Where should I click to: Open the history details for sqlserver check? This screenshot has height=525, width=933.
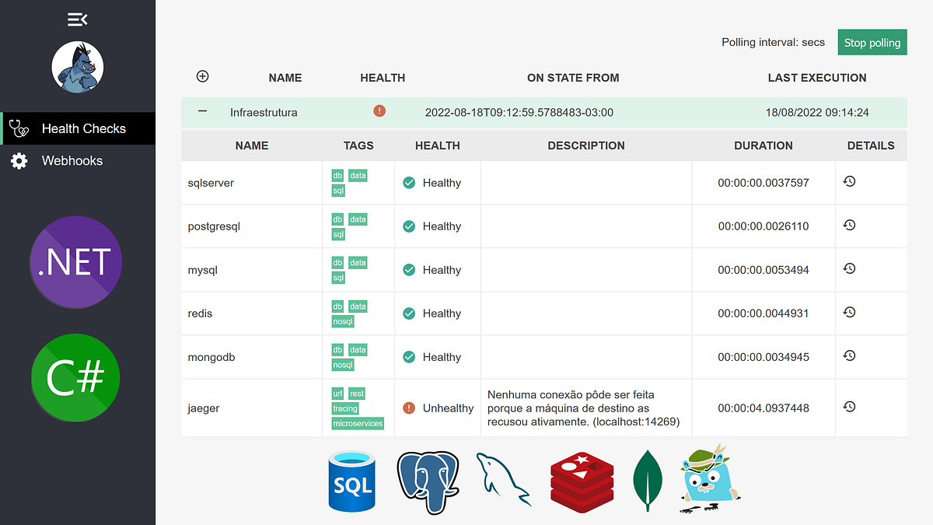849,181
